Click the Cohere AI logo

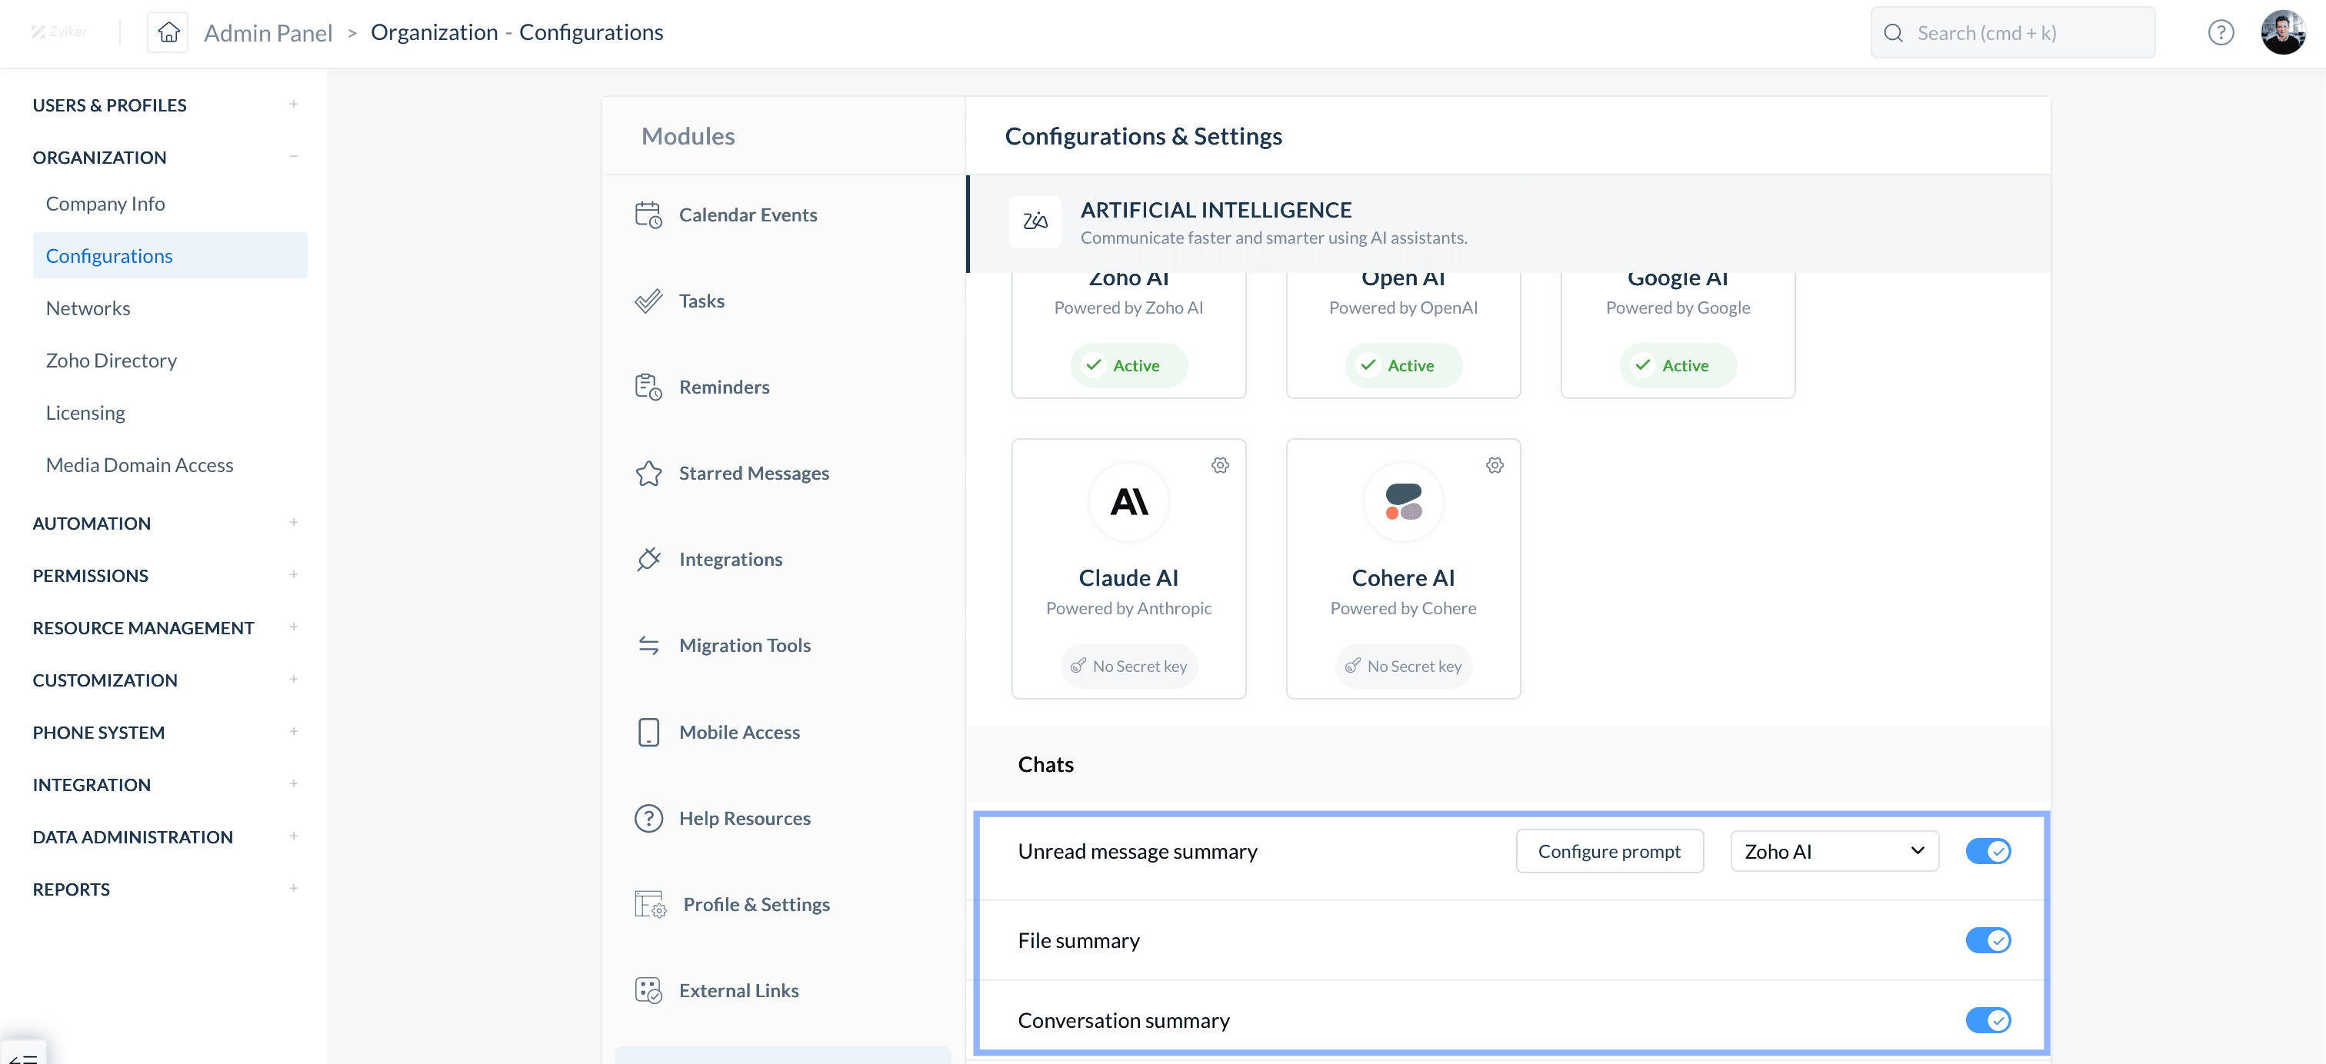pyautogui.click(x=1403, y=502)
